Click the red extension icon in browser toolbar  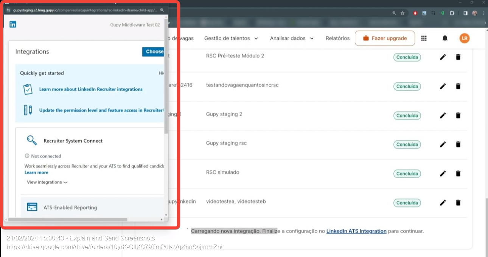point(415,13)
